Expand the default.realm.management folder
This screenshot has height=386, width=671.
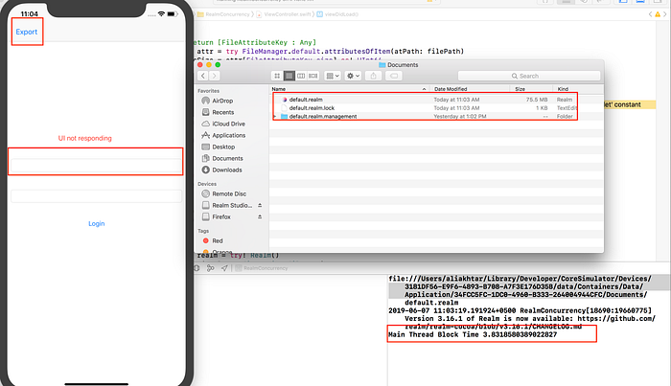[x=275, y=116]
